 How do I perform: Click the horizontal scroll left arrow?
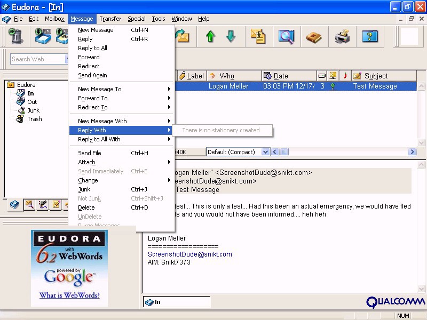275,152
